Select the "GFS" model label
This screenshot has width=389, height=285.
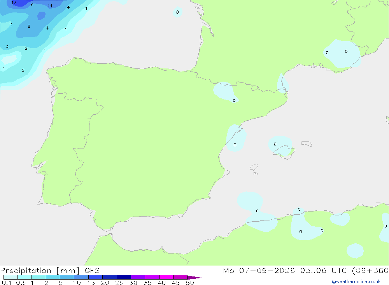tap(92, 271)
